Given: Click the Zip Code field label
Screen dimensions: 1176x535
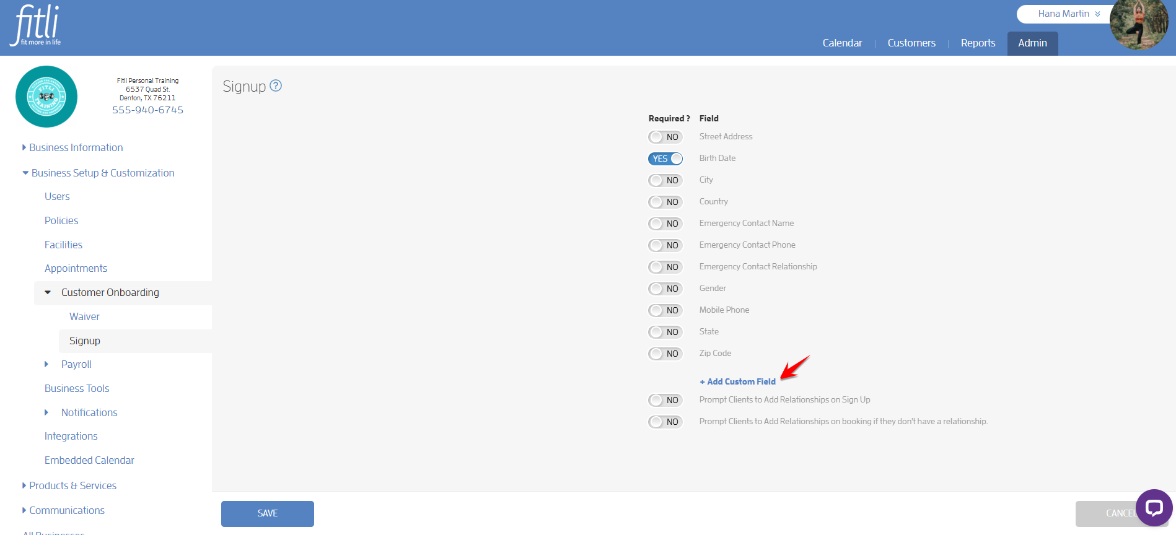Looking at the screenshot, I should (715, 353).
